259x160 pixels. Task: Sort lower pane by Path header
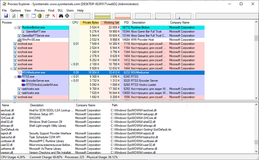(x=149, y=105)
